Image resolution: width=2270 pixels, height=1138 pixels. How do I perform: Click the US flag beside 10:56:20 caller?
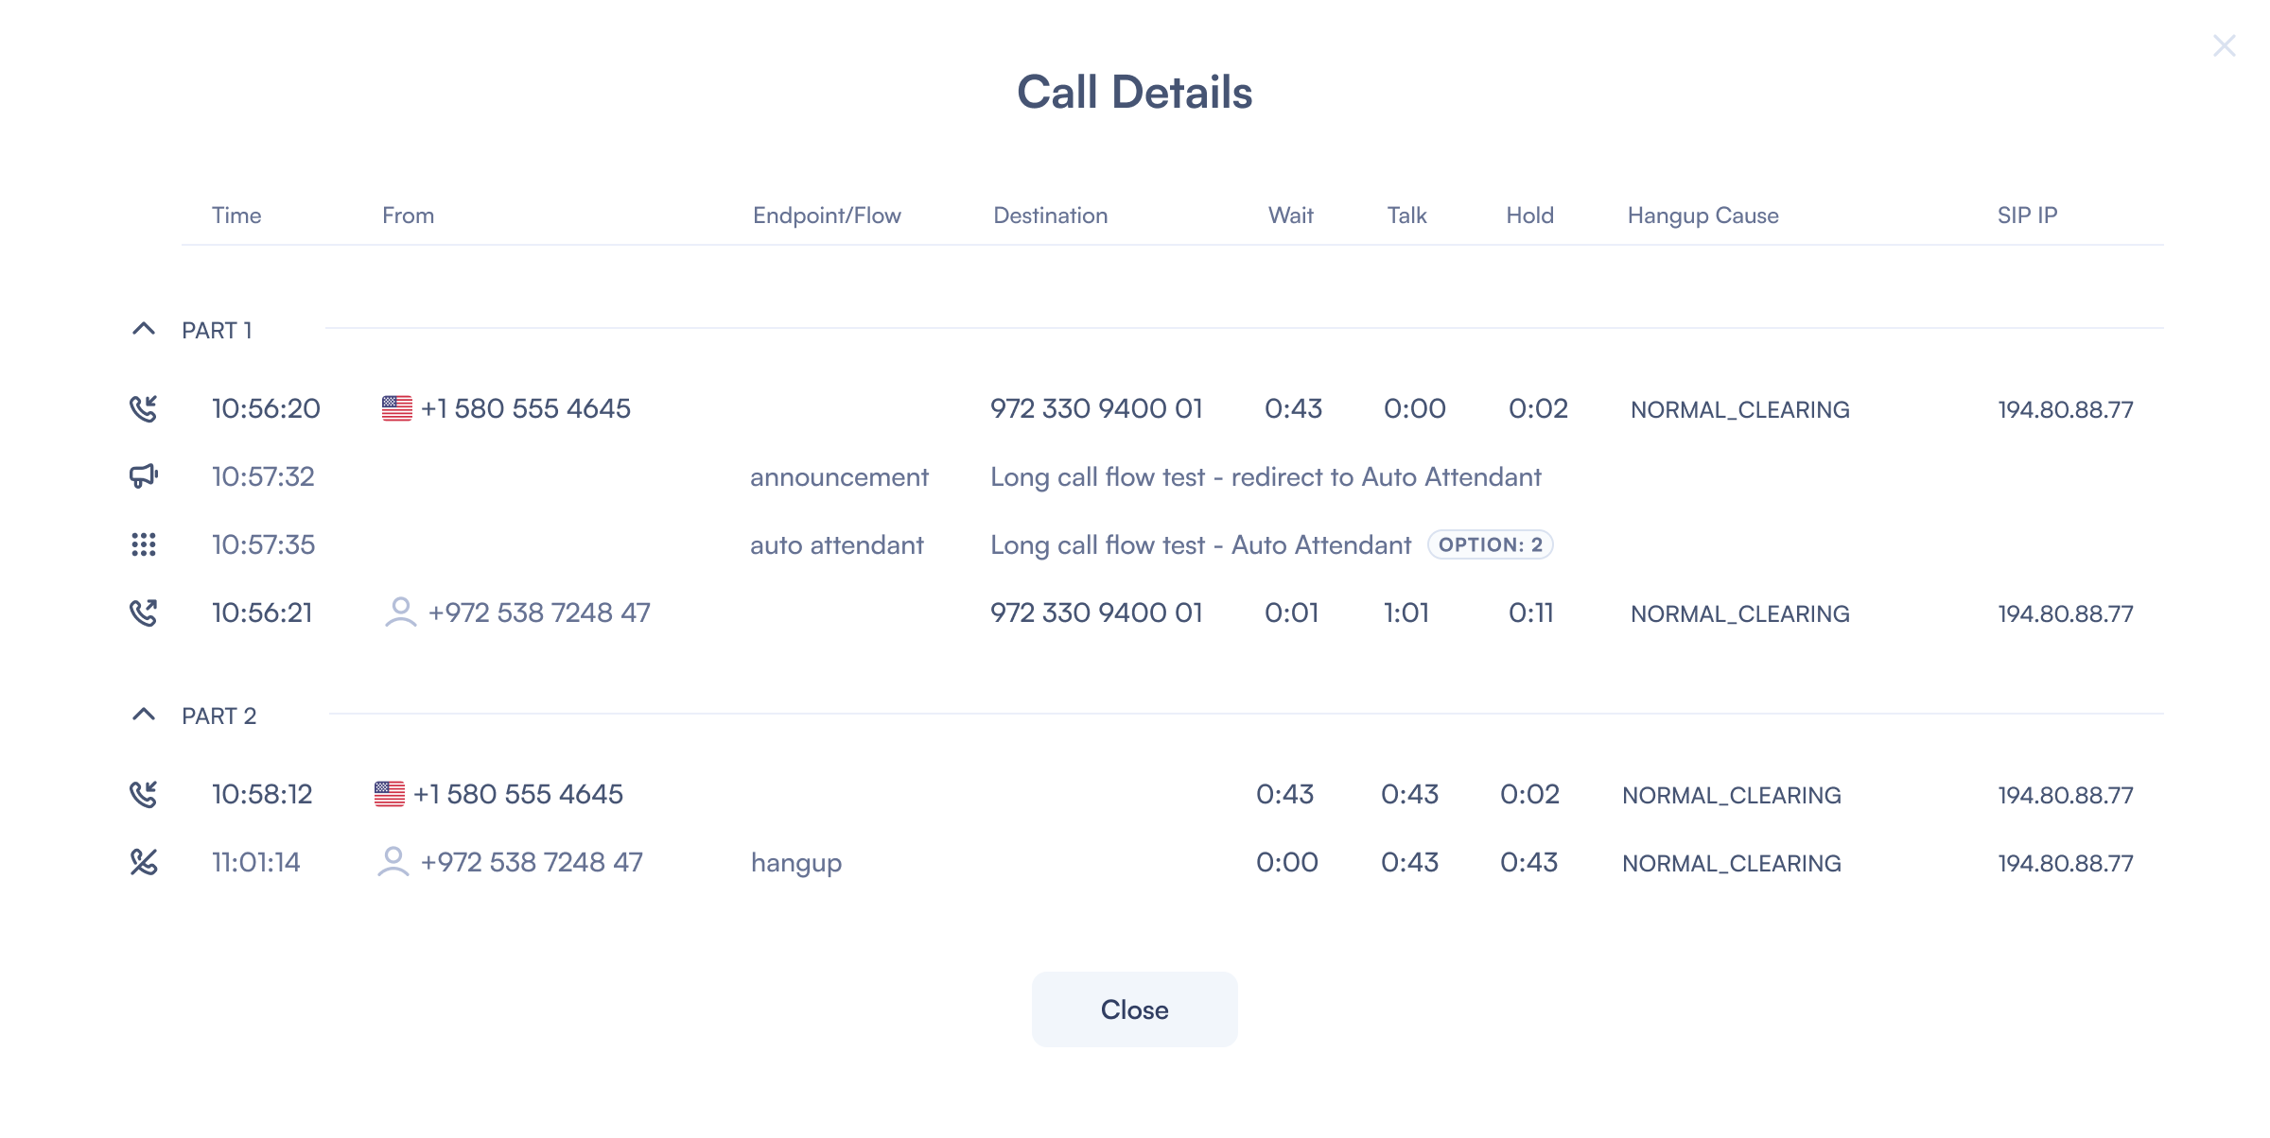click(397, 408)
